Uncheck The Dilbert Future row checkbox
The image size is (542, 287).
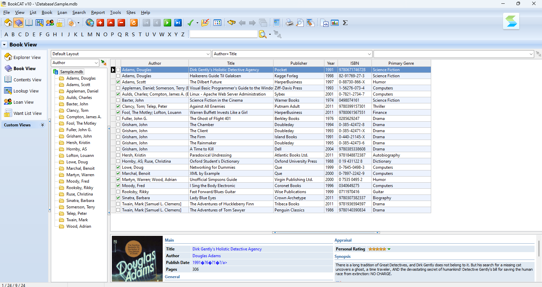tap(118, 82)
